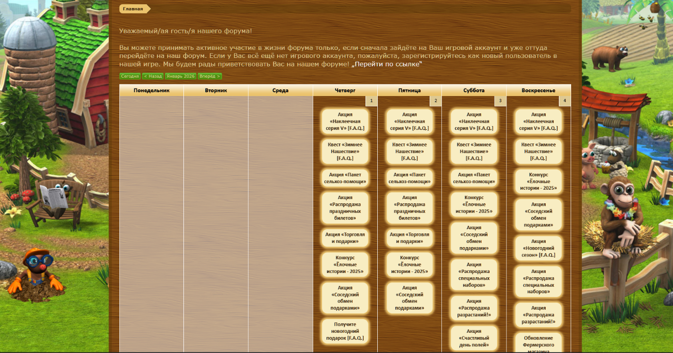Open Saturday's Конкурс «Ёлочные истории - 2025»
673x353 pixels.
tap(474, 204)
